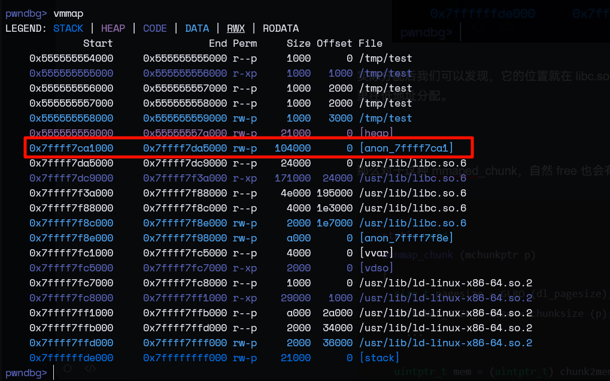Click the Offset column header
This screenshot has width=610, height=381.
pos(334,43)
